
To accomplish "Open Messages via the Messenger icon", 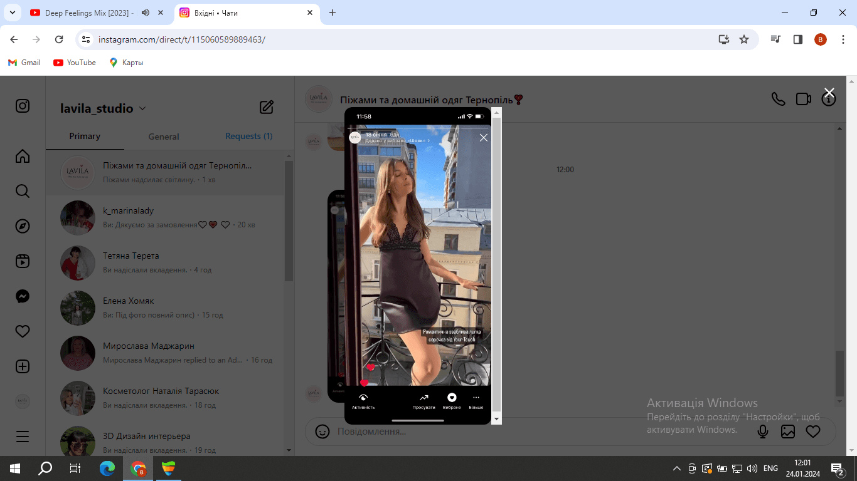I will point(23,296).
